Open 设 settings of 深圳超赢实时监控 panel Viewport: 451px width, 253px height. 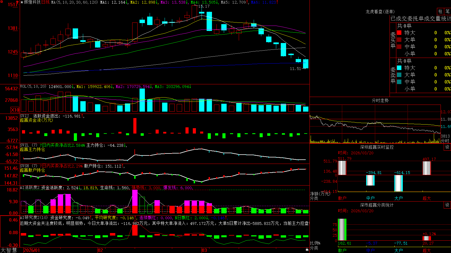tap(447, 147)
